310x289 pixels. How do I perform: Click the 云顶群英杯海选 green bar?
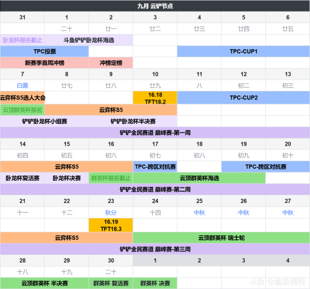pos(200,178)
